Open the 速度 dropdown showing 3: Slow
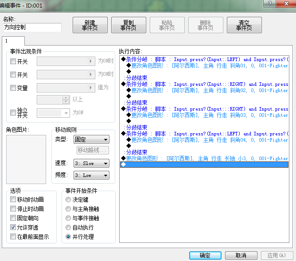Viewport: 296px width, 261px height. point(91,163)
